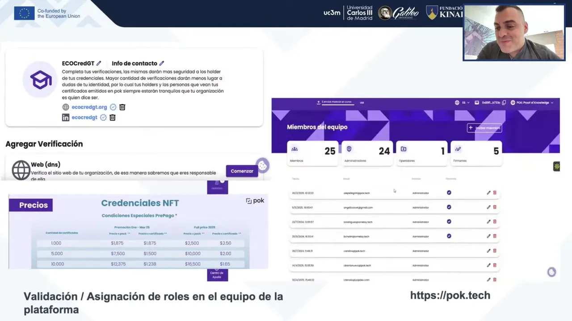Open the POK: Proof of Knowledge account menu
The image size is (572, 321).
tap(532, 103)
